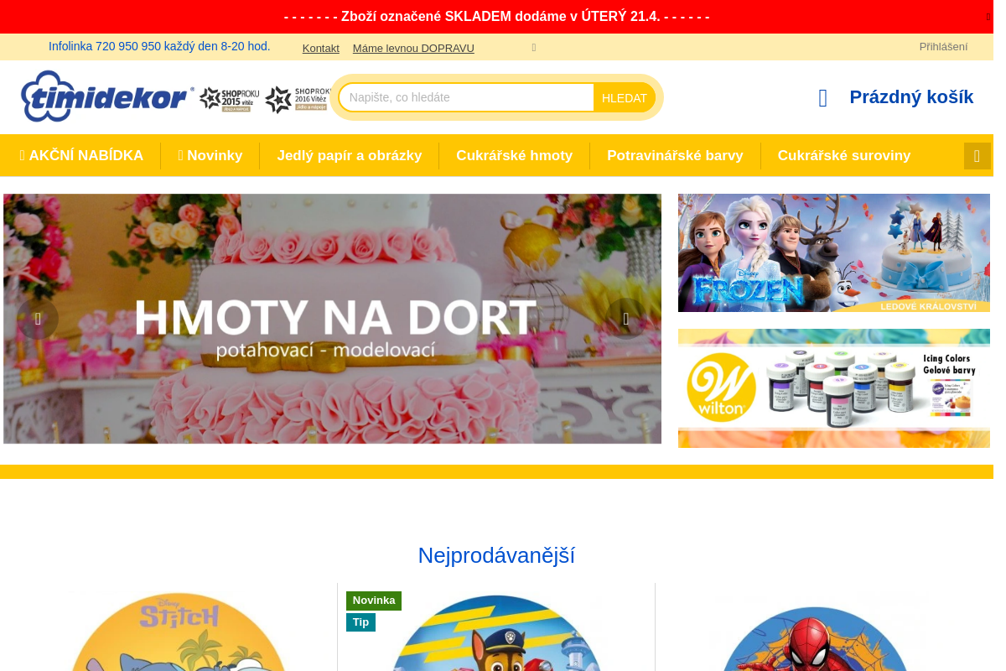Select Cukrářské suroviny menu
Viewport: 1006px width, 671px height.
(844, 155)
